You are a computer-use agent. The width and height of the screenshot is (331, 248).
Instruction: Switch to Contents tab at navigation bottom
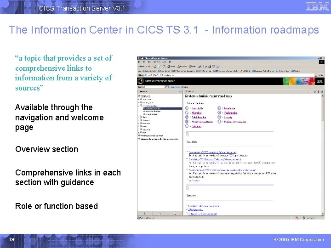pyautogui.click(x=145, y=214)
